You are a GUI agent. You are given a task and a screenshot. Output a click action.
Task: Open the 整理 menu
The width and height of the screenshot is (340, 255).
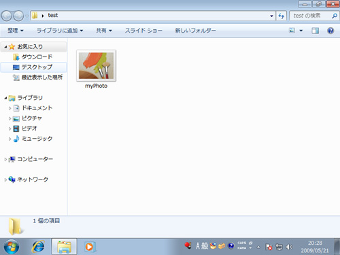pyautogui.click(x=16, y=31)
